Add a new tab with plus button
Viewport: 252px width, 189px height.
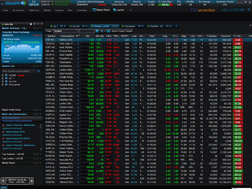(176, 26)
